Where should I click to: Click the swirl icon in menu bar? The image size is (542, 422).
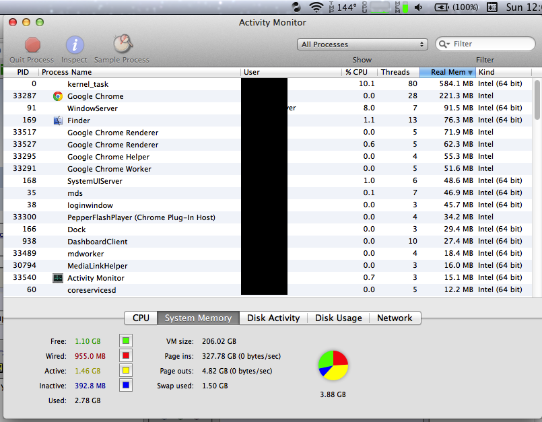[x=296, y=7]
